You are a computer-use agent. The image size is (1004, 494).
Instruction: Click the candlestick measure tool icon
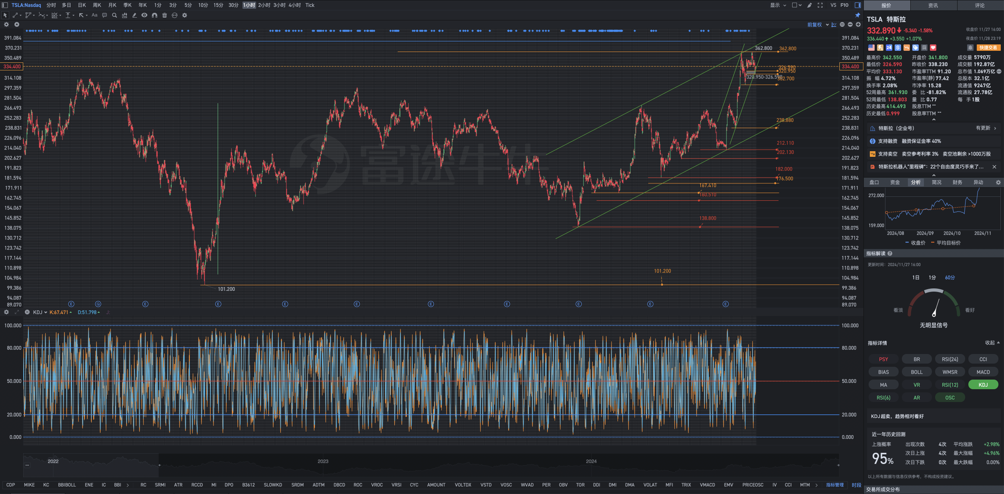[x=125, y=15]
